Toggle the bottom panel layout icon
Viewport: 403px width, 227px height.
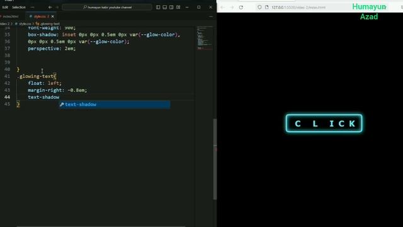click(x=165, y=7)
